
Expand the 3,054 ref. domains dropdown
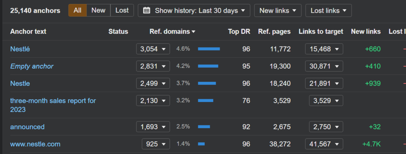point(153,49)
